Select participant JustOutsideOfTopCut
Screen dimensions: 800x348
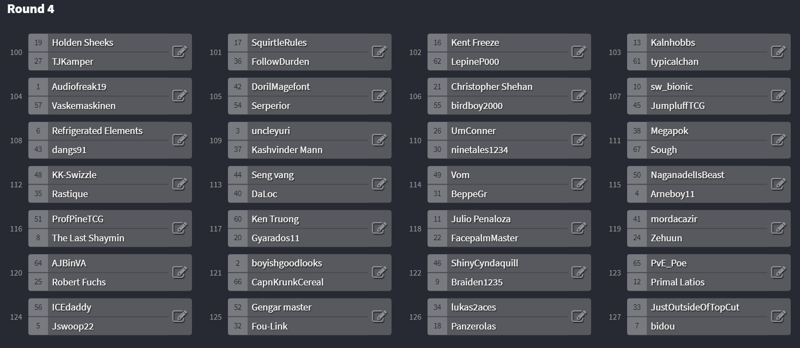point(695,307)
